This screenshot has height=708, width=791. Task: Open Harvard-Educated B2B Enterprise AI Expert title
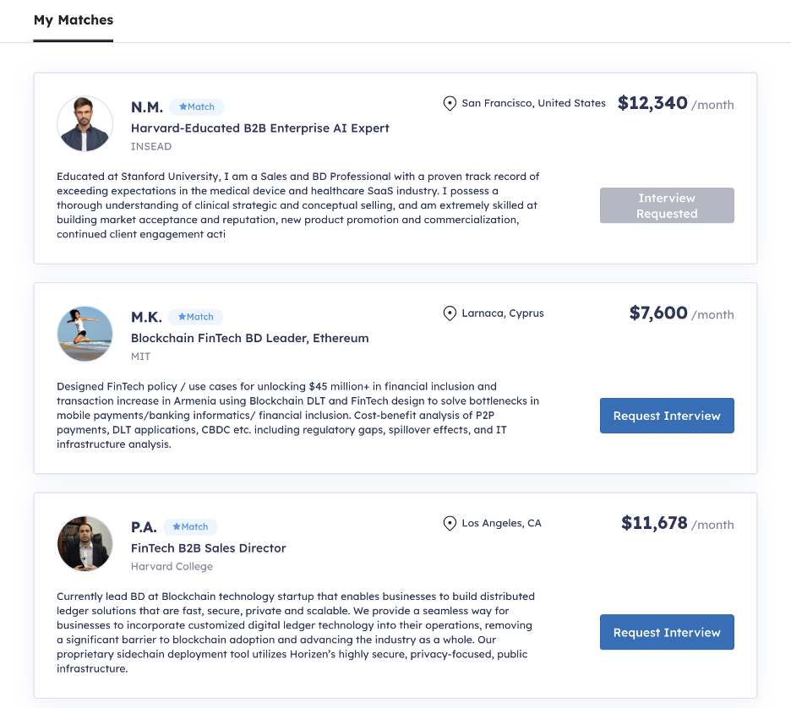pos(260,128)
